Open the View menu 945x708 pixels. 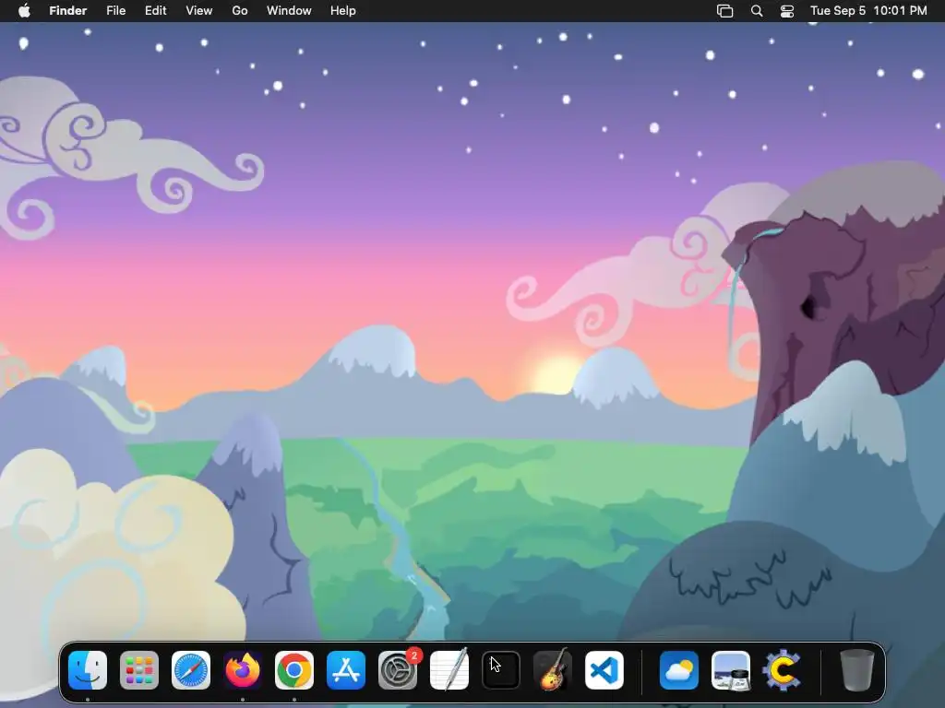pyautogui.click(x=199, y=11)
